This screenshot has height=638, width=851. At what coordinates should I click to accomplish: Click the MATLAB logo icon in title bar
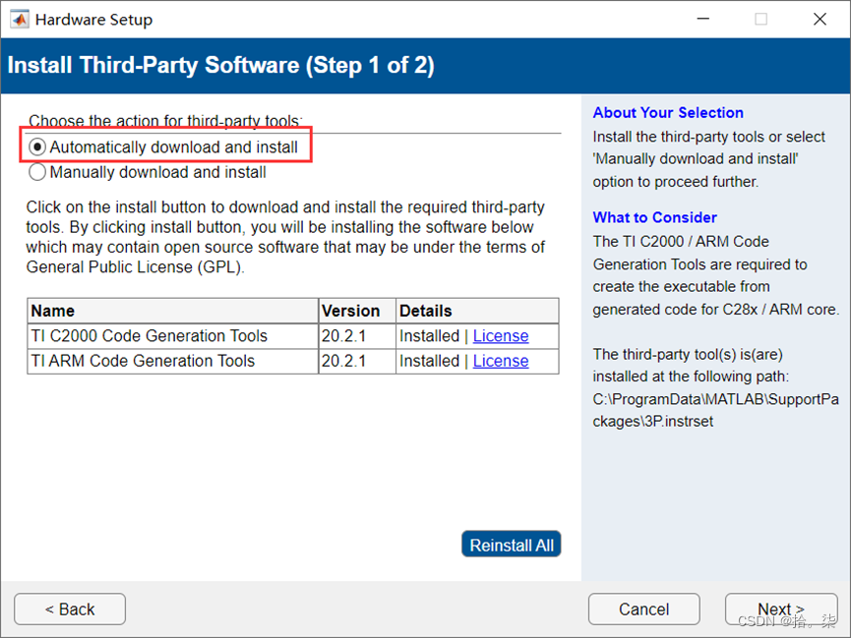coord(20,20)
